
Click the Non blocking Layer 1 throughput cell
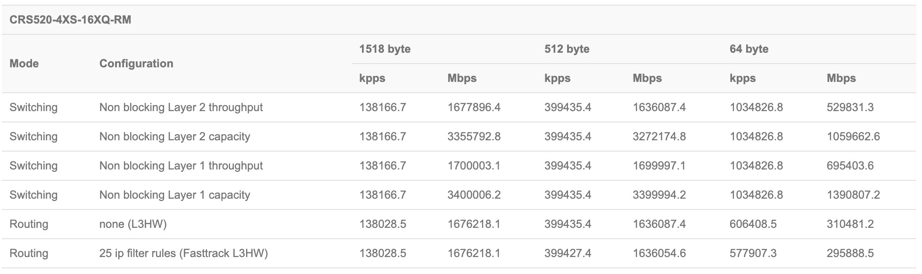[181, 166]
